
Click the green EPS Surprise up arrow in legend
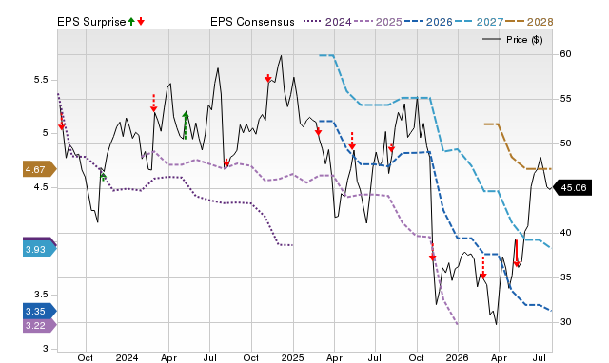point(131,21)
